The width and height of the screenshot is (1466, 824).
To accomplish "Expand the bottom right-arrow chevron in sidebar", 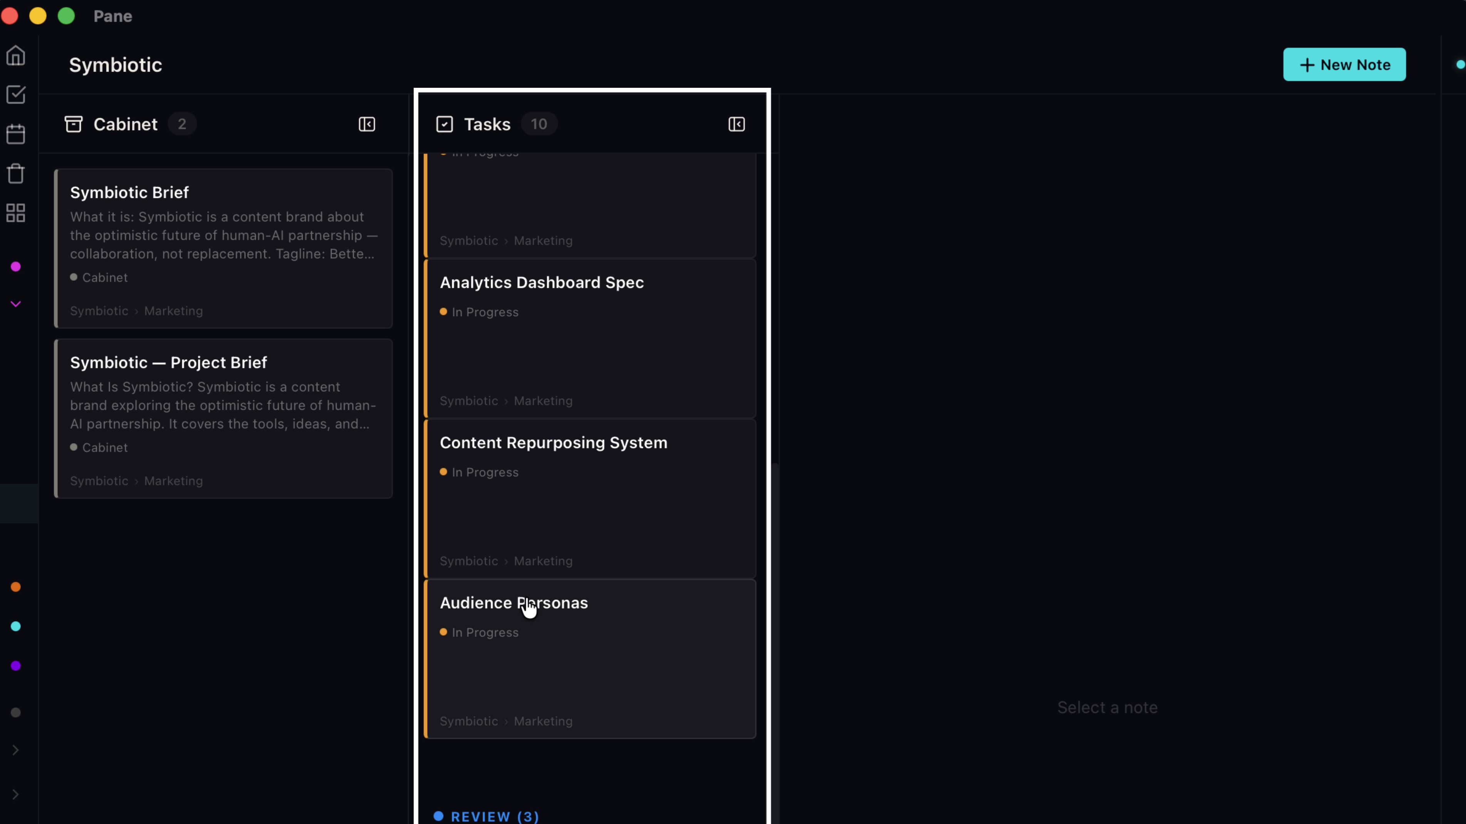I will [15, 794].
